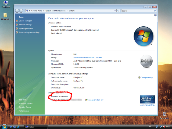Open Windows Update under See also
Screen dimensions: 172x129
(x=26, y=103)
